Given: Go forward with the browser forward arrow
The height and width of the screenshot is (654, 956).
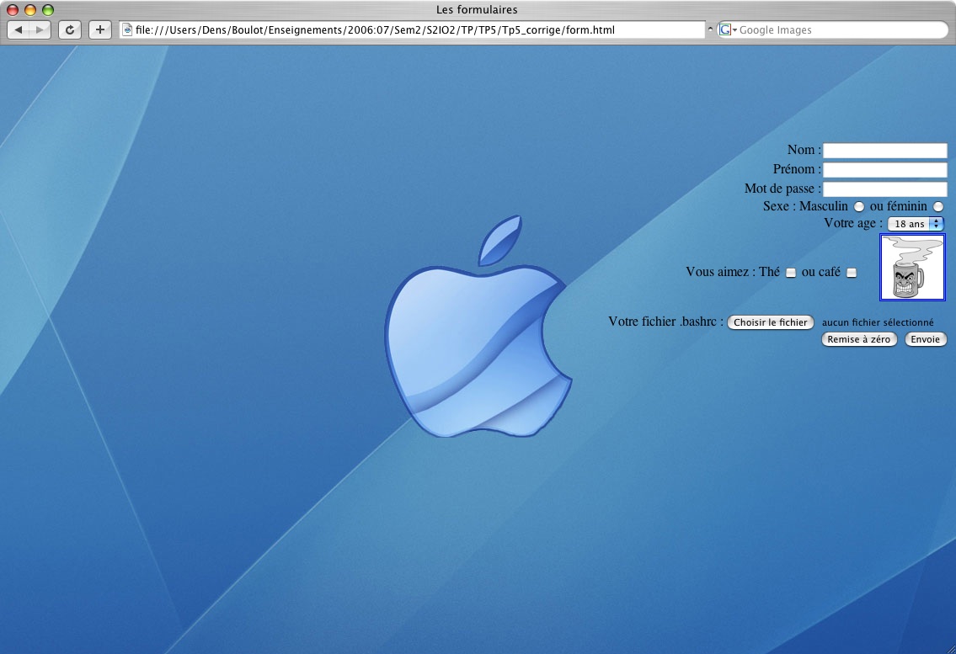Looking at the screenshot, I should click(x=40, y=29).
